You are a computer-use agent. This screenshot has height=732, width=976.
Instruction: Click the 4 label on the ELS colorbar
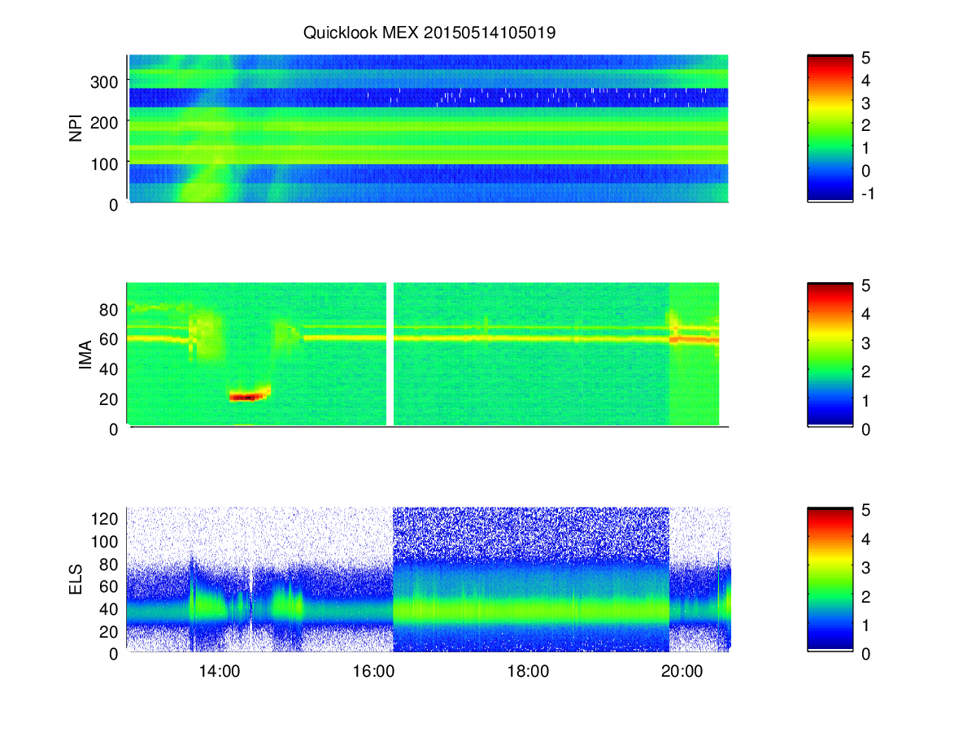pos(866,538)
